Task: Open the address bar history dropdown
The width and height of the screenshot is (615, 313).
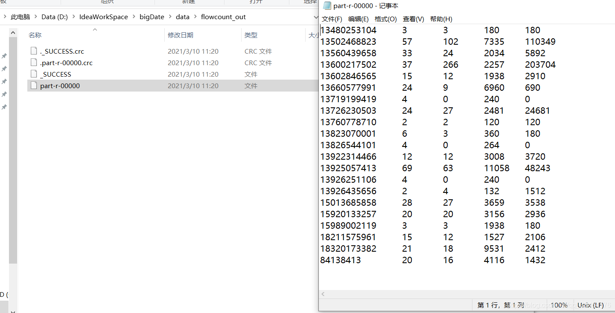Action: (x=316, y=17)
